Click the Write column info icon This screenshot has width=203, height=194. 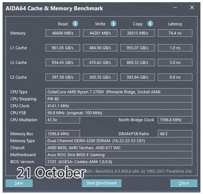113,24
